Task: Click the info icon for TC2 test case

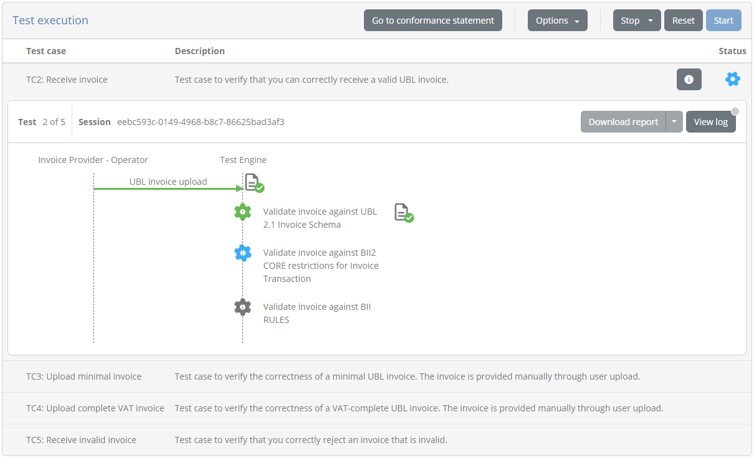Action: click(x=689, y=80)
